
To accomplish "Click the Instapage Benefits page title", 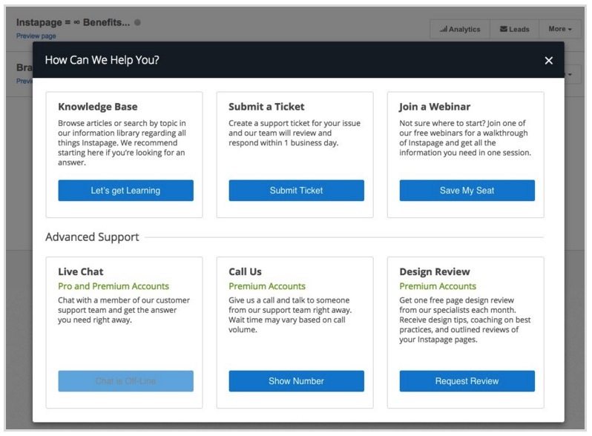I will tap(73, 22).
